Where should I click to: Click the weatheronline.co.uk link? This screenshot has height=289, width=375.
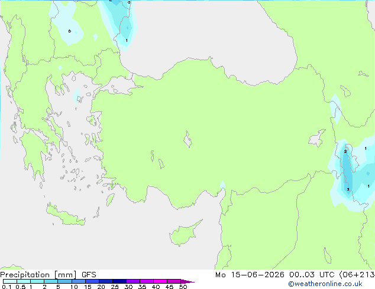[325, 284]
